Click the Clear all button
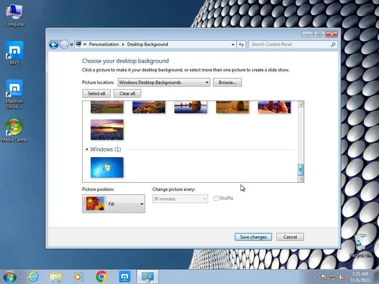Image resolution: width=379 pixels, height=284 pixels. tap(127, 94)
